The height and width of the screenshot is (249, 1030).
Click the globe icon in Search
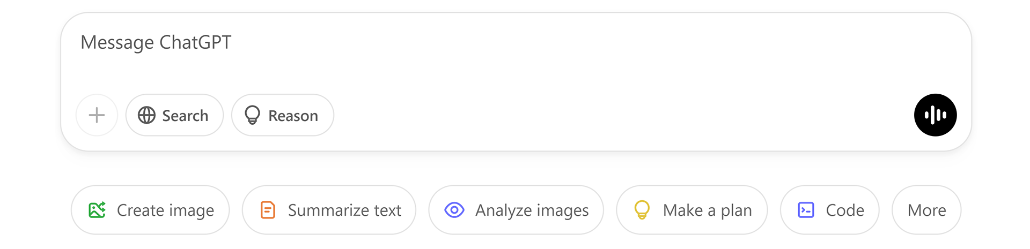tap(146, 115)
